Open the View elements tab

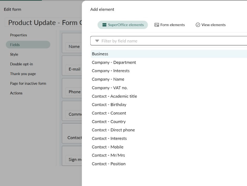(x=211, y=25)
